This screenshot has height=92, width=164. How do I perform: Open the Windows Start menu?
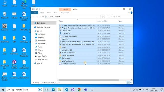[3, 90]
